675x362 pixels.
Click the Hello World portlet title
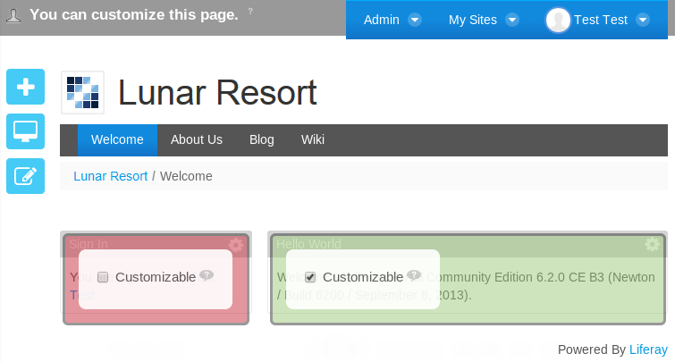click(308, 244)
